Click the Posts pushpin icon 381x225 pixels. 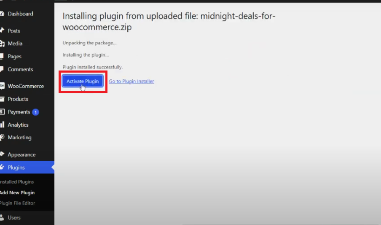tap(2, 31)
